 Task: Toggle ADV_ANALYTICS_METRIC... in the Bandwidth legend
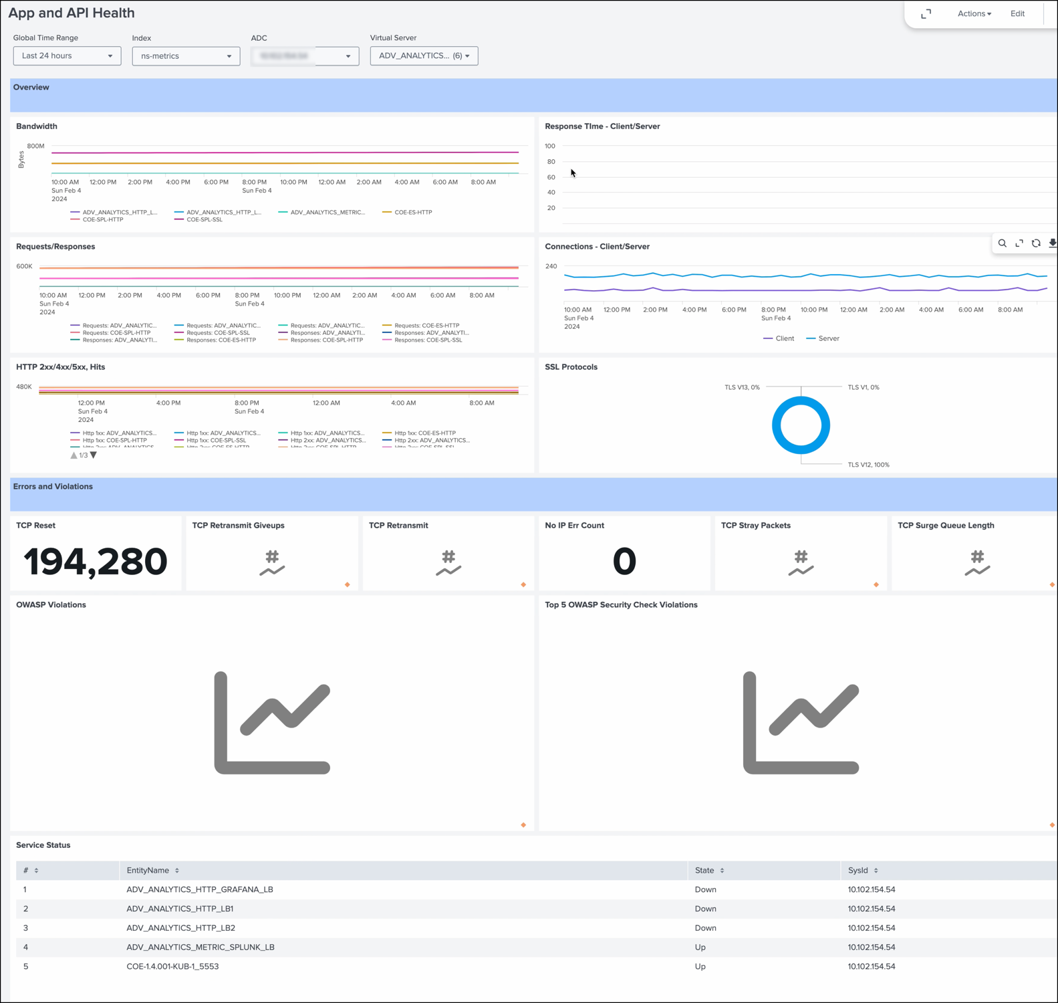coord(321,213)
